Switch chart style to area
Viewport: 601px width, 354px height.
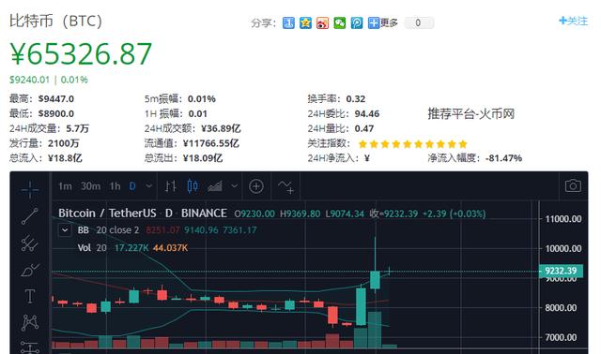[215, 186]
